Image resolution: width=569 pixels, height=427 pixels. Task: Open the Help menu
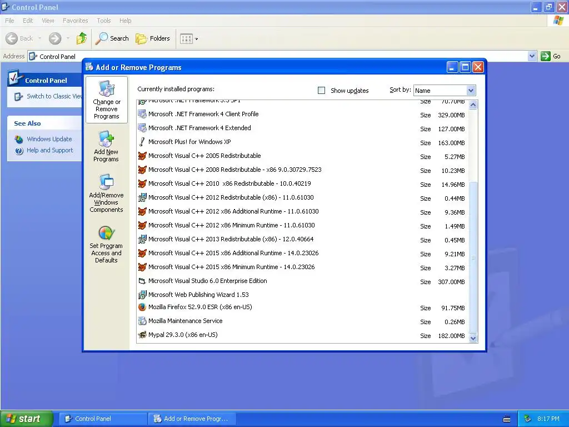tap(126, 21)
